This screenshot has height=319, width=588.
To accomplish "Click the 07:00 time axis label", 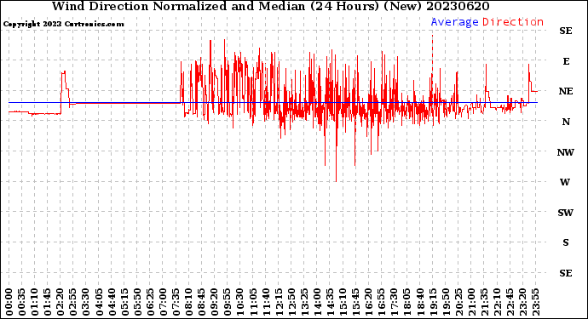I will (163, 302).
